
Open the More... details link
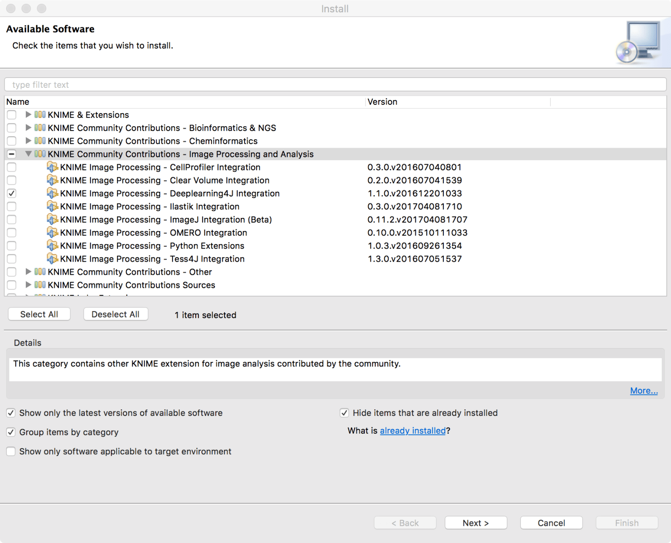644,391
